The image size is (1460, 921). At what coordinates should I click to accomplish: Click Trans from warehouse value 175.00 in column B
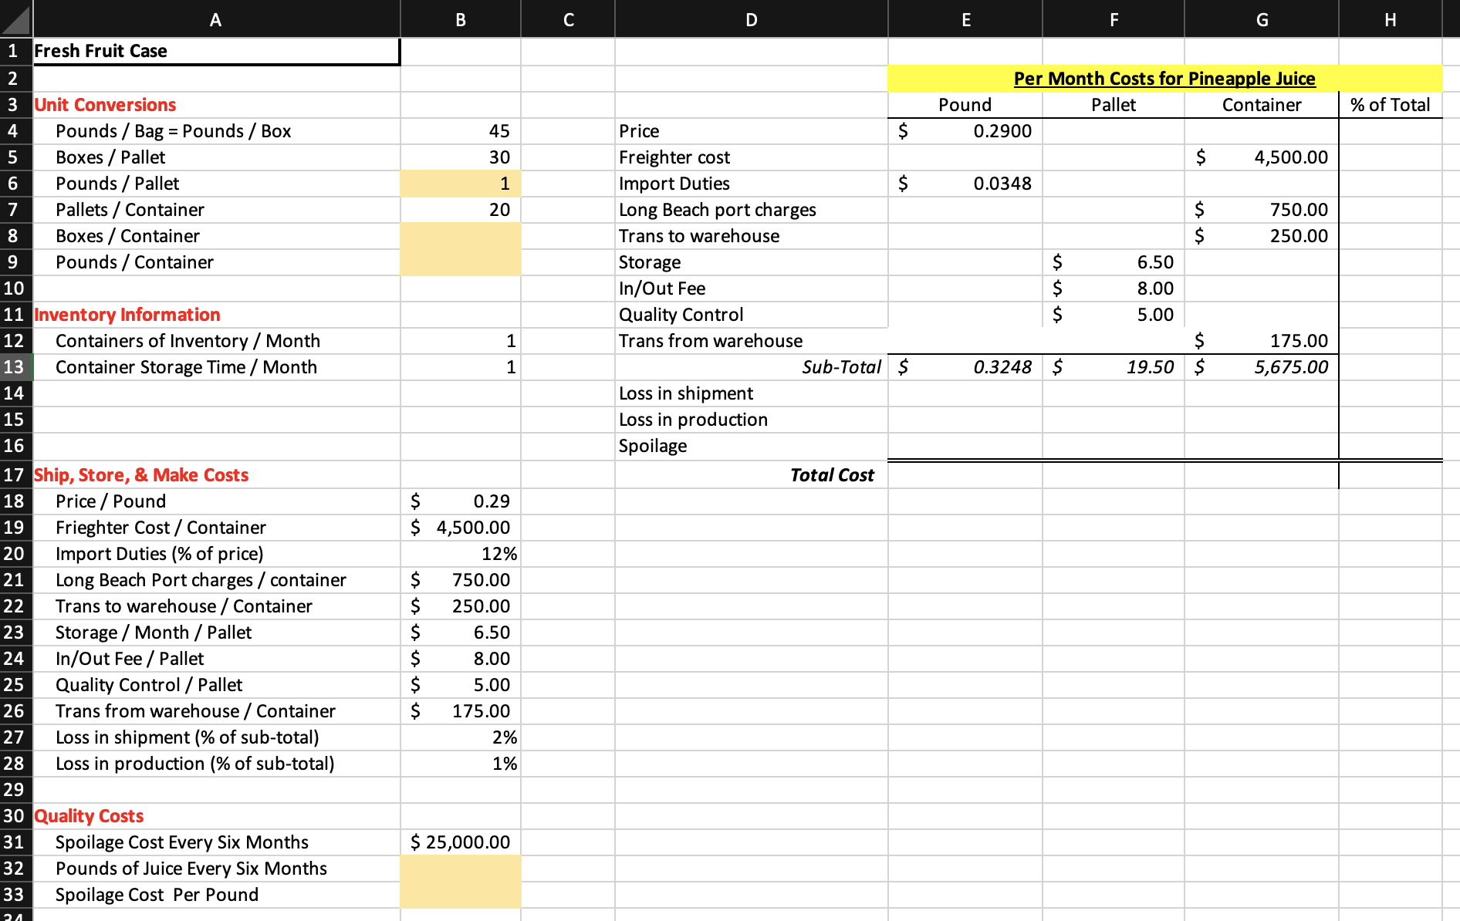(x=461, y=711)
